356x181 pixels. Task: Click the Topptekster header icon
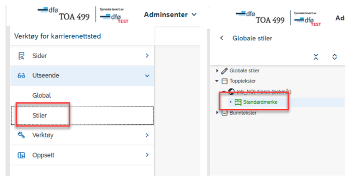coord(224,81)
